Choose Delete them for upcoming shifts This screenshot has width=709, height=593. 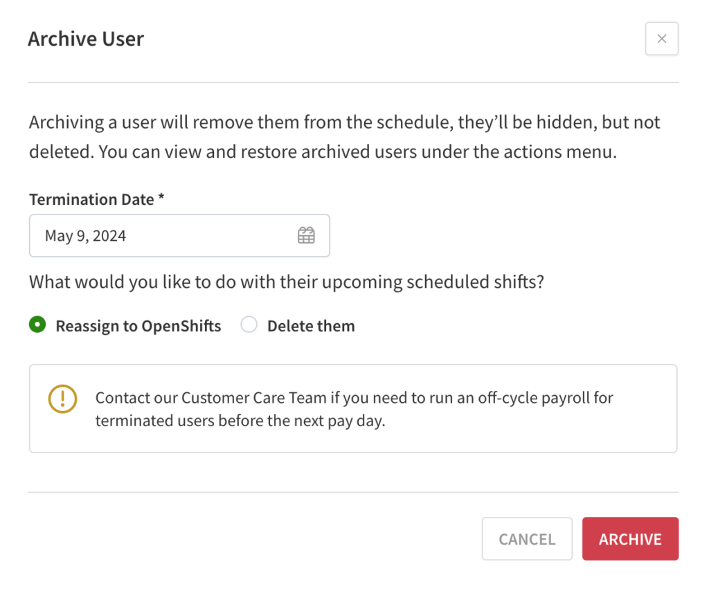(249, 325)
